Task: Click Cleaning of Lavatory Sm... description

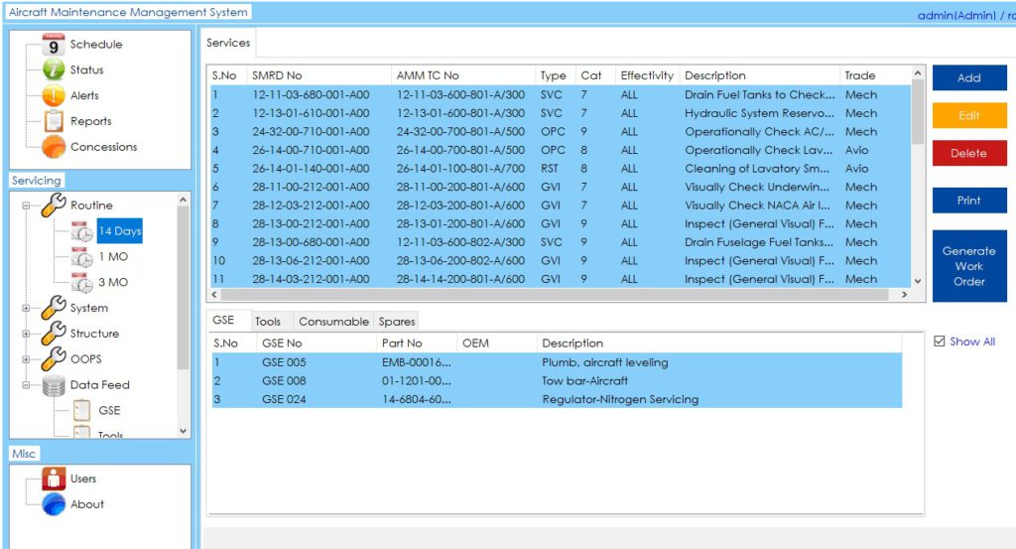Action: [757, 169]
